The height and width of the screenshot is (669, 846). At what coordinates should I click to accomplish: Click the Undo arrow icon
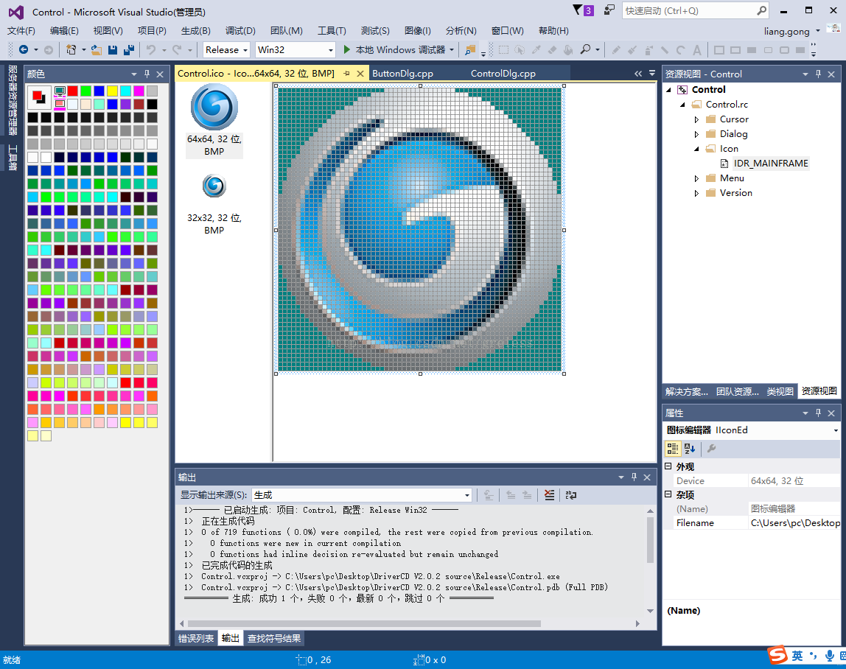click(150, 49)
